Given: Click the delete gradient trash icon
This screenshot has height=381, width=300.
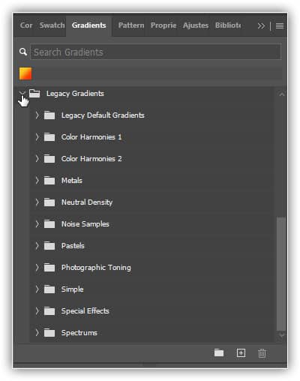Looking at the screenshot, I should [x=262, y=353].
